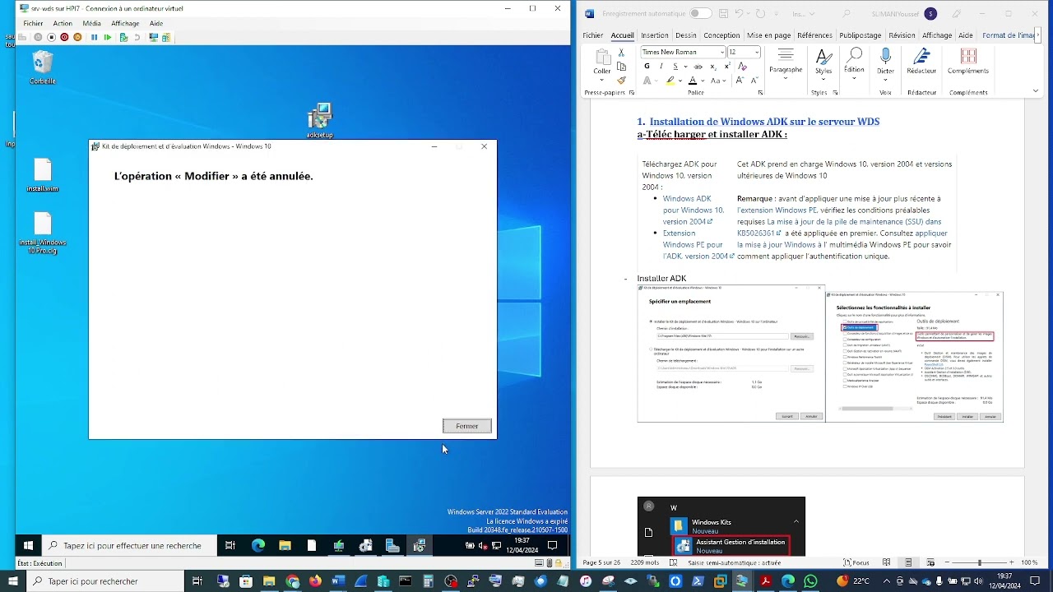Click the Dicter microphone icon
The image size is (1053, 592).
(x=885, y=62)
